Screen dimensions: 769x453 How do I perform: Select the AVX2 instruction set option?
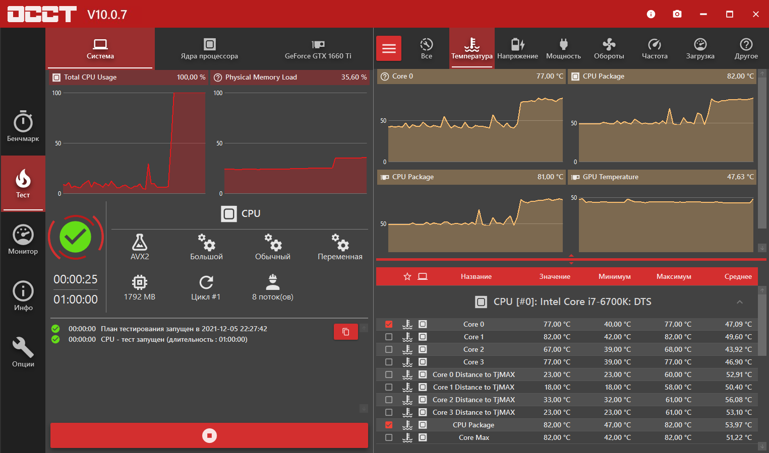pyautogui.click(x=140, y=247)
